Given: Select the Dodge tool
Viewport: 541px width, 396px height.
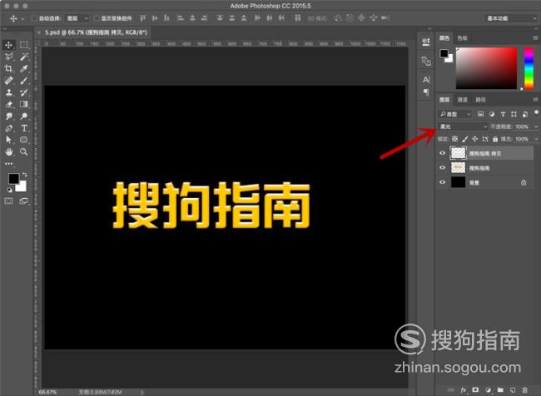Looking at the screenshot, I should pyautogui.click(x=24, y=116).
